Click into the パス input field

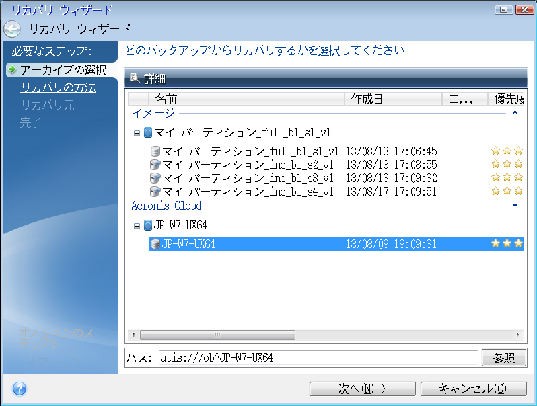coord(318,358)
